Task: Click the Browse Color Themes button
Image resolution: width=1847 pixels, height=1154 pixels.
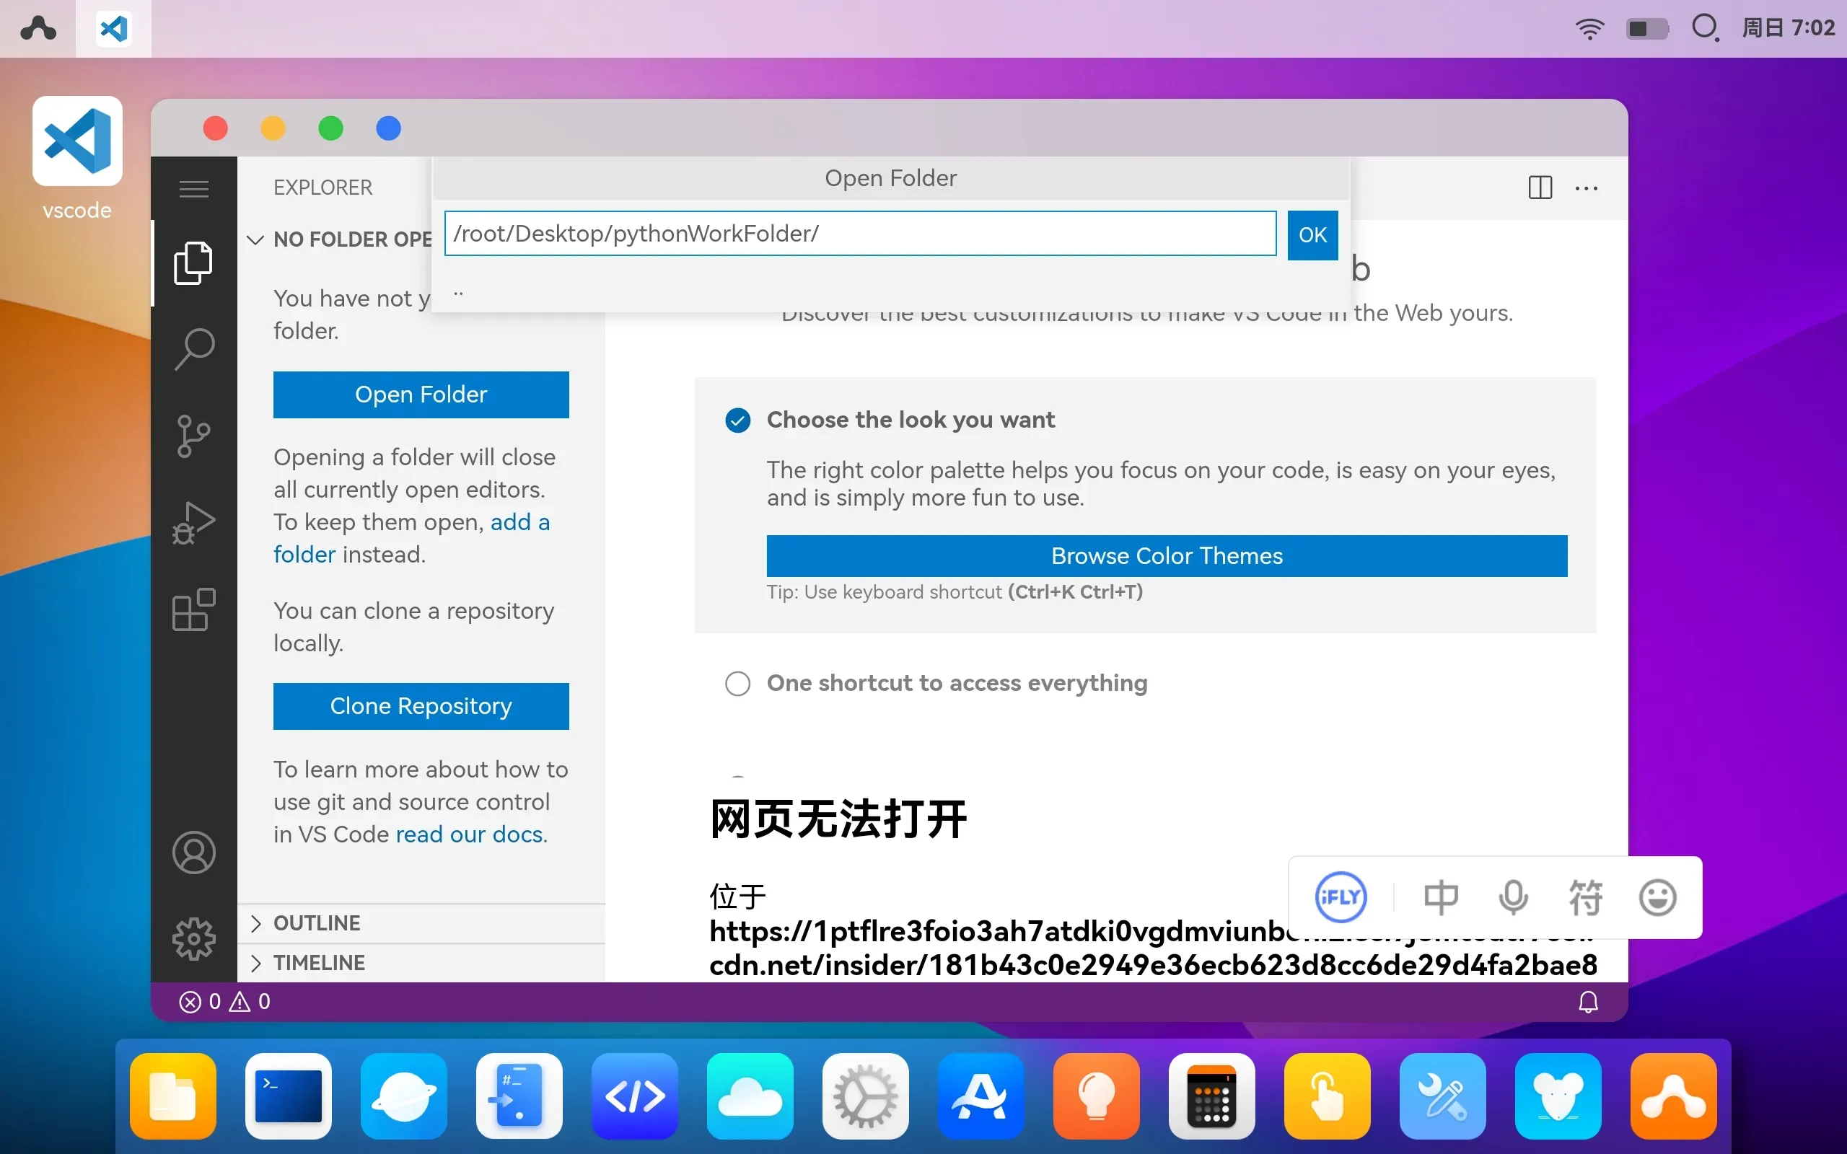Action: 1166,556
